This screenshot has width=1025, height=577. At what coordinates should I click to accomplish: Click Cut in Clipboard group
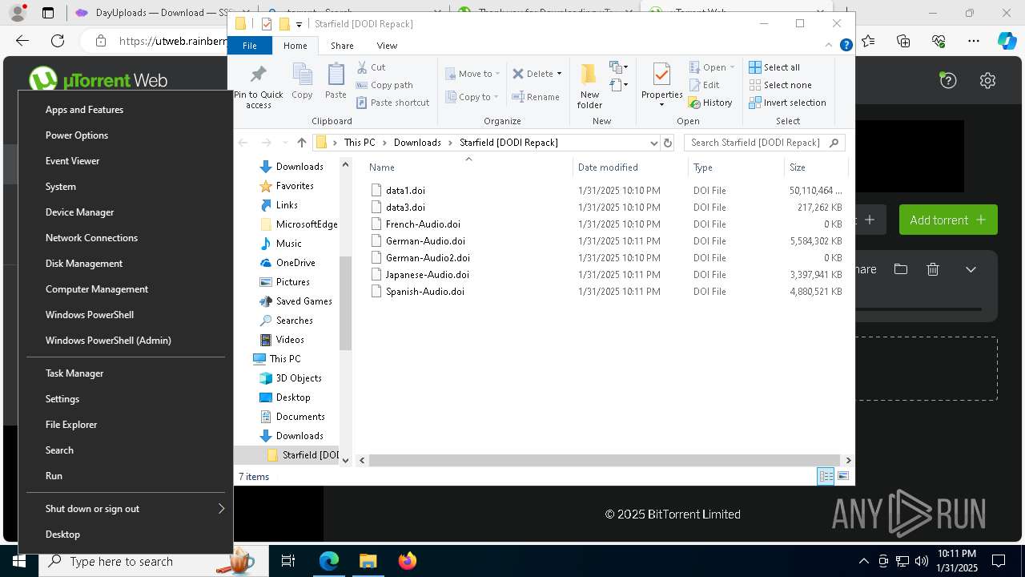pos(371,67)
